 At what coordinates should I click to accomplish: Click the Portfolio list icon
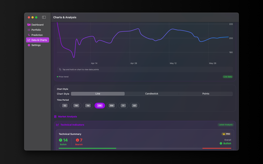pos(29,30)
